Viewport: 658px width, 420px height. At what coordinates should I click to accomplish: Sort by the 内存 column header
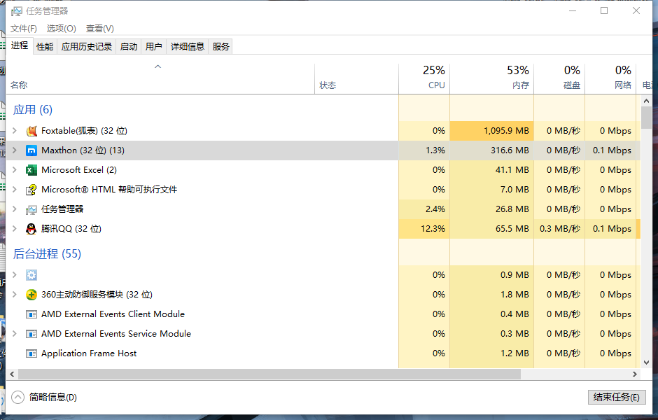coord(492,79)
